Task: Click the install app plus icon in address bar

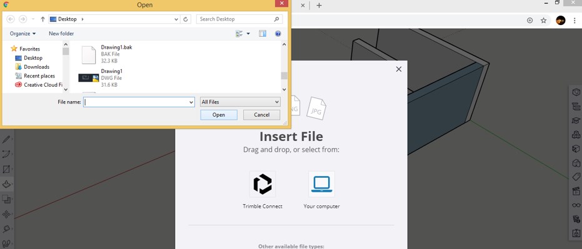Action: pyautogui.click(x=529, y=21)
